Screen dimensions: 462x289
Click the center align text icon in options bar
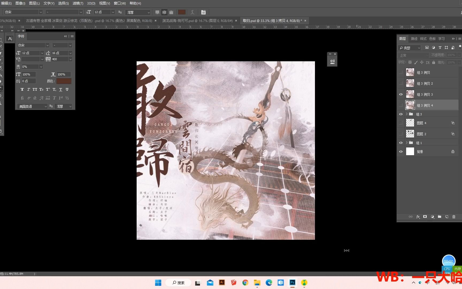[x=164, y=12]
